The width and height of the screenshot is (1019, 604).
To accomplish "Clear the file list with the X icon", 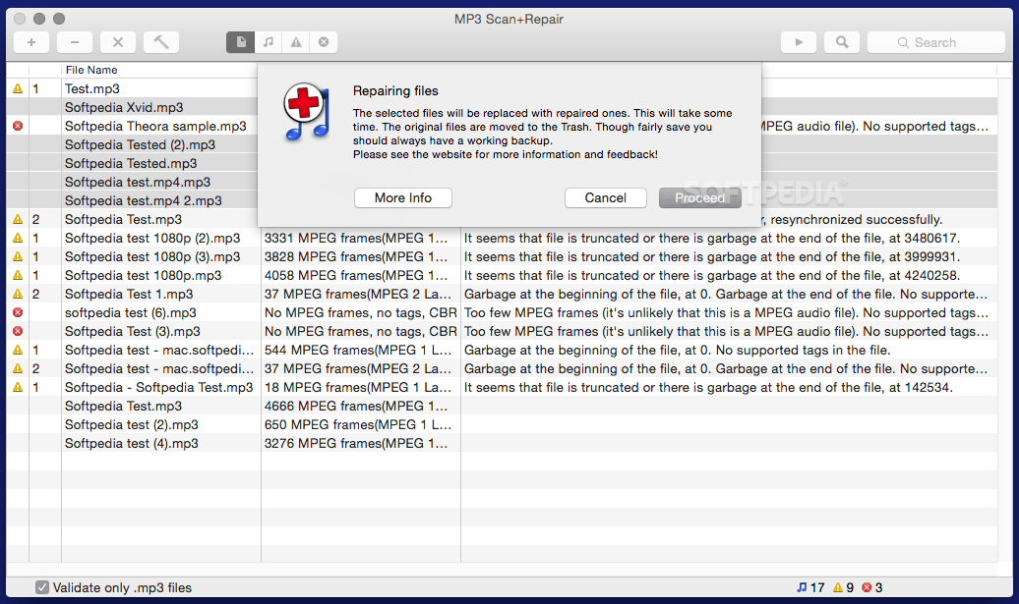I will (117, 42).
